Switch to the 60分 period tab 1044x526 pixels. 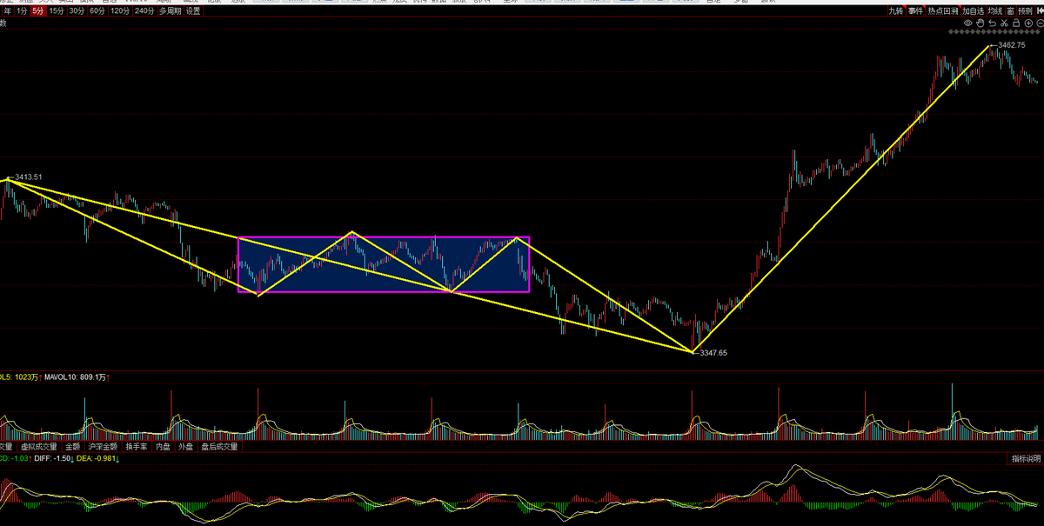coord(97,11)
